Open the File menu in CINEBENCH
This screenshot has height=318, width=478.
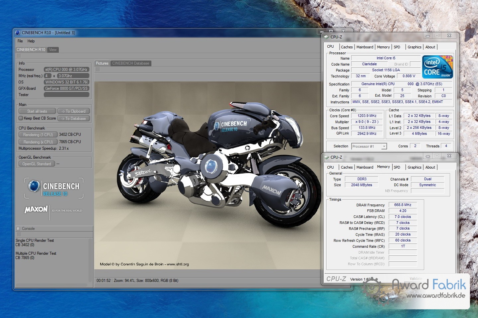tap(20, 41)
